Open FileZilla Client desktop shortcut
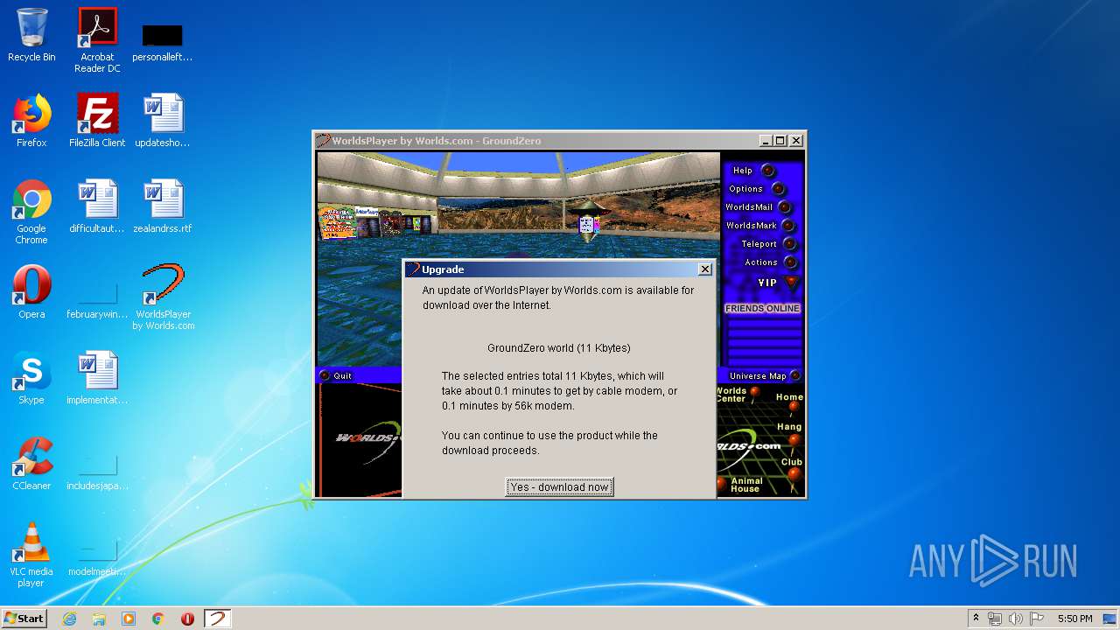This screenshot has height=630, width=1120. tap(97, 121)
